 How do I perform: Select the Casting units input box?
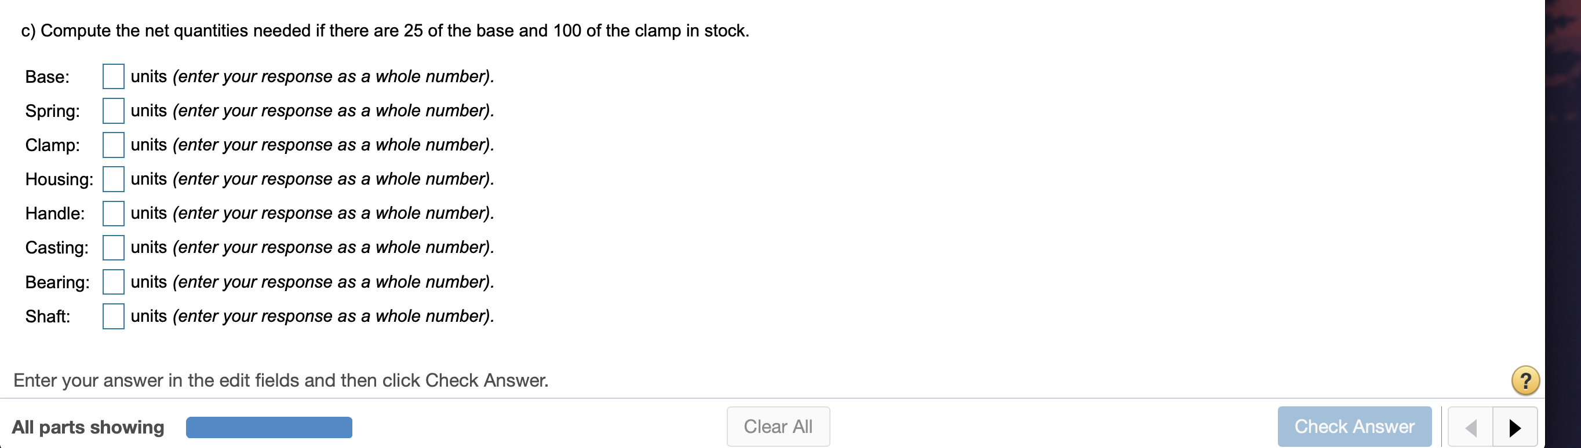113,248
